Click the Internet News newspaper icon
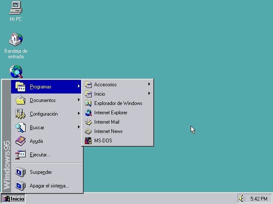This screenshot has width=273, height=204. 88,131
